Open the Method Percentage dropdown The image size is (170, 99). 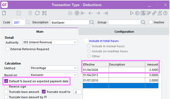(x=54, y=68)
